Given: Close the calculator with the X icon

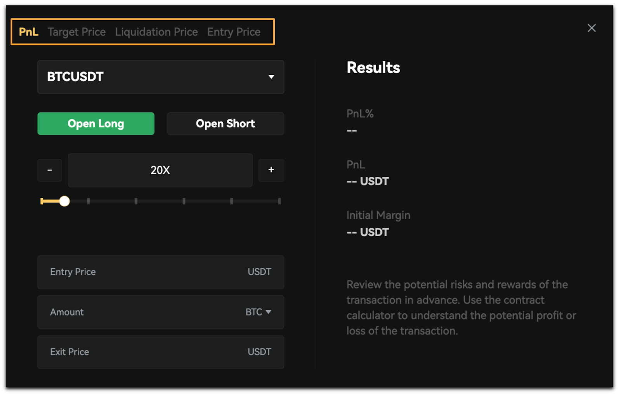Looking at the screenshot, I should tap(592, 28).
